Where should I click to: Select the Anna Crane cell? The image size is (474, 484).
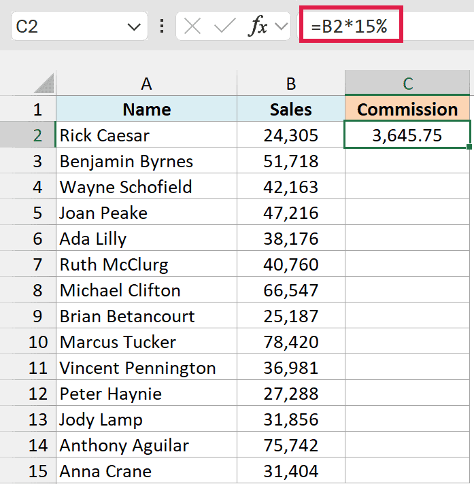coord(146,470)
